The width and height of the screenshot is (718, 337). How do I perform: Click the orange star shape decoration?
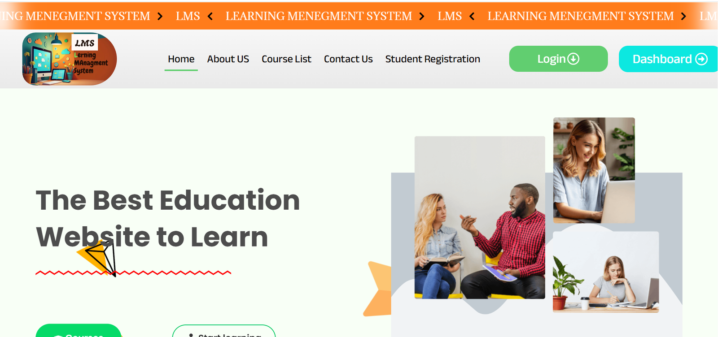pos(377,289)
